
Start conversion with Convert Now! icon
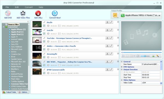pos(55,13)
